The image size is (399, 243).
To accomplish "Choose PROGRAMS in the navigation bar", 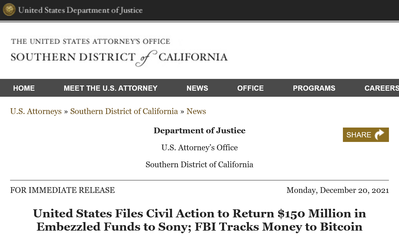I will pos(314,88).
